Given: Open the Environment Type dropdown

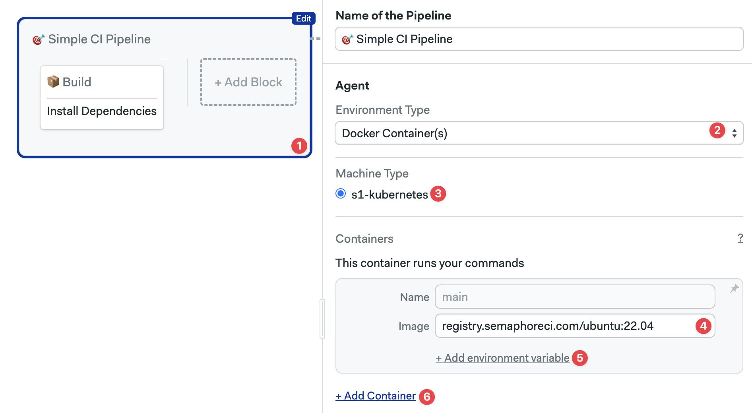Looking at the screenshot, I should pyautogui.click(x=539, y=133).
